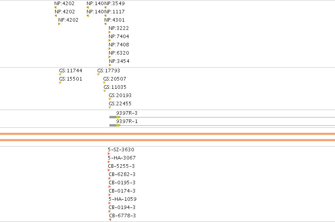This screenshot has height=222, width=335.
Task: Select the GS:11744 feature label
Action: click(x=71, y=71)
